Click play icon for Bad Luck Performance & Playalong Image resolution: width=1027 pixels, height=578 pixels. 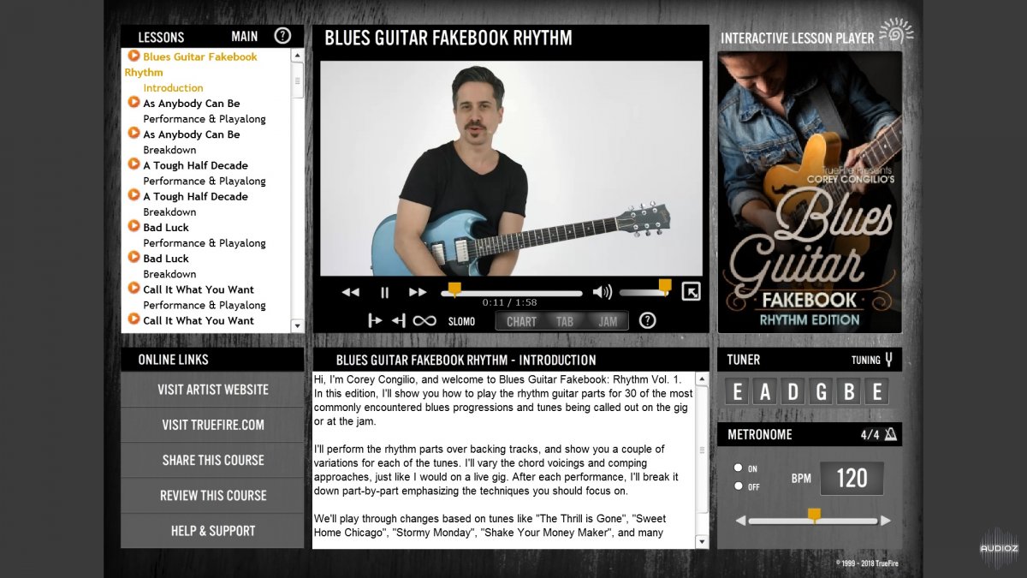tap(134, 226)
